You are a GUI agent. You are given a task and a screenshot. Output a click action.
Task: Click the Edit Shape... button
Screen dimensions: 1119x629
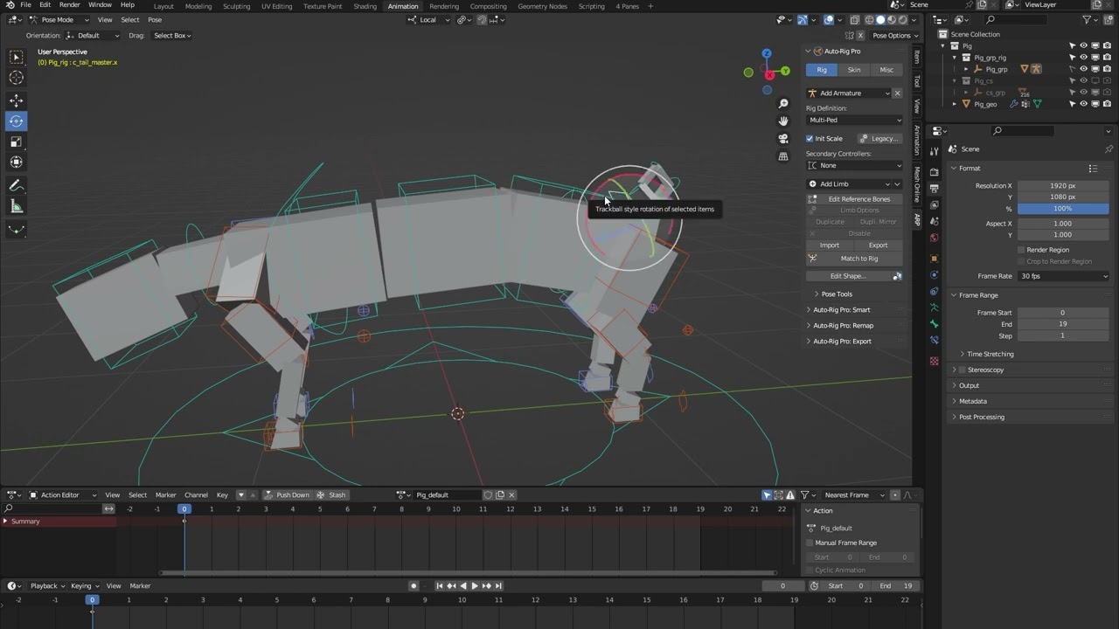pos(847,276)
